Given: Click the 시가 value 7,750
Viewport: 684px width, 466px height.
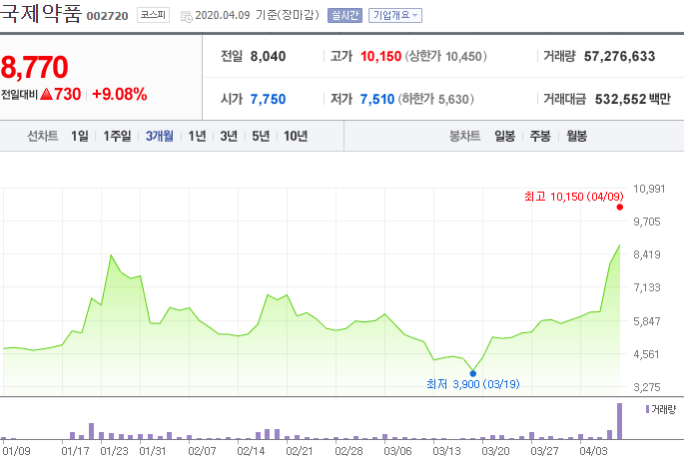Looking at the screenshot, I should [268, 99].
